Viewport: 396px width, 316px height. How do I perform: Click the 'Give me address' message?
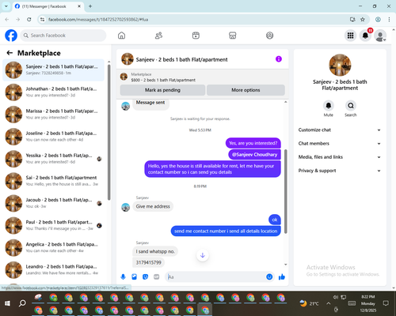(x=153, y=206)
